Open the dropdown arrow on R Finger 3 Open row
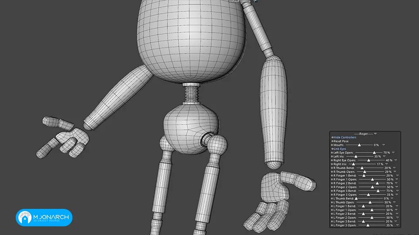 click(x=397, y=195)
